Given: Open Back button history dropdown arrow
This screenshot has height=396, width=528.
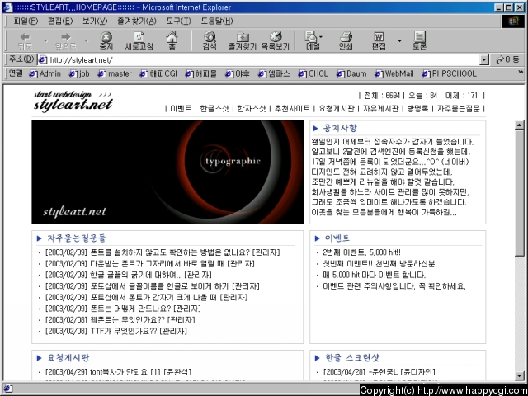Looking at the screenshot, I should tap(46, 41).
